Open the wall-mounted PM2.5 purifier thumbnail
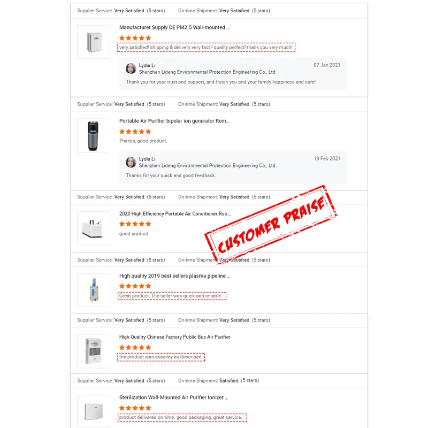 coord(93,42)
